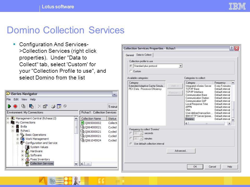This screenshot has height=187, width=250.
Task: Click the Cancel button
Action: coord(213,167)
